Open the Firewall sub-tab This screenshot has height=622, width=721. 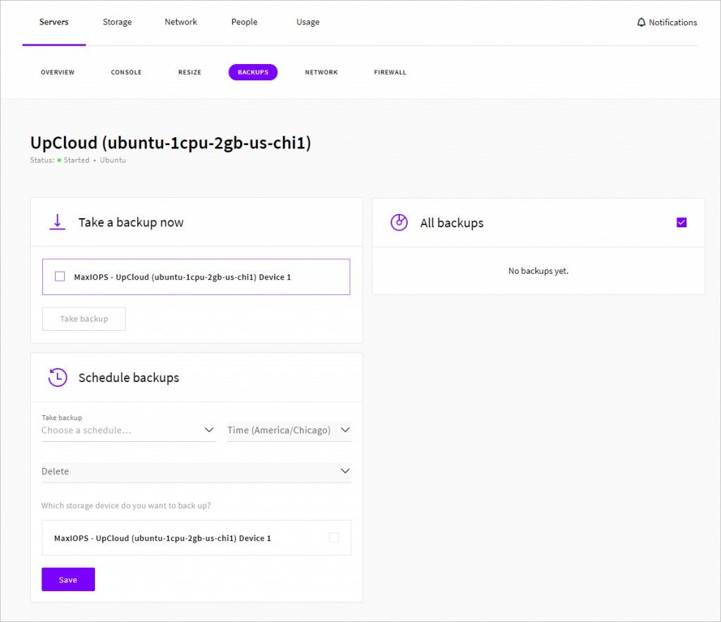390,72
